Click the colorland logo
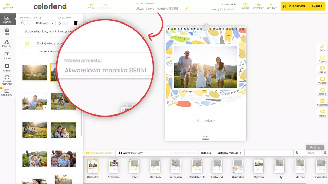This screenshot has width=328, height=184. click(x=50, y=6)
